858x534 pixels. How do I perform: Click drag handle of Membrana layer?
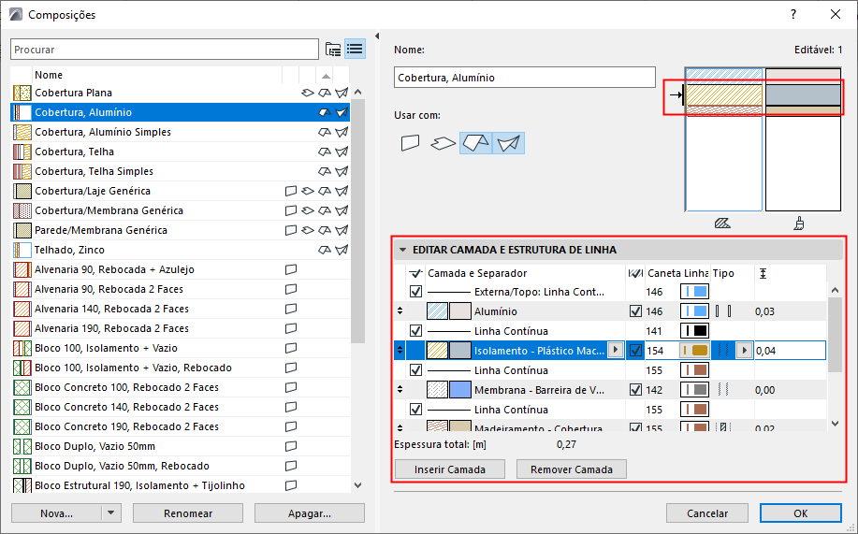tap(400, 390)
